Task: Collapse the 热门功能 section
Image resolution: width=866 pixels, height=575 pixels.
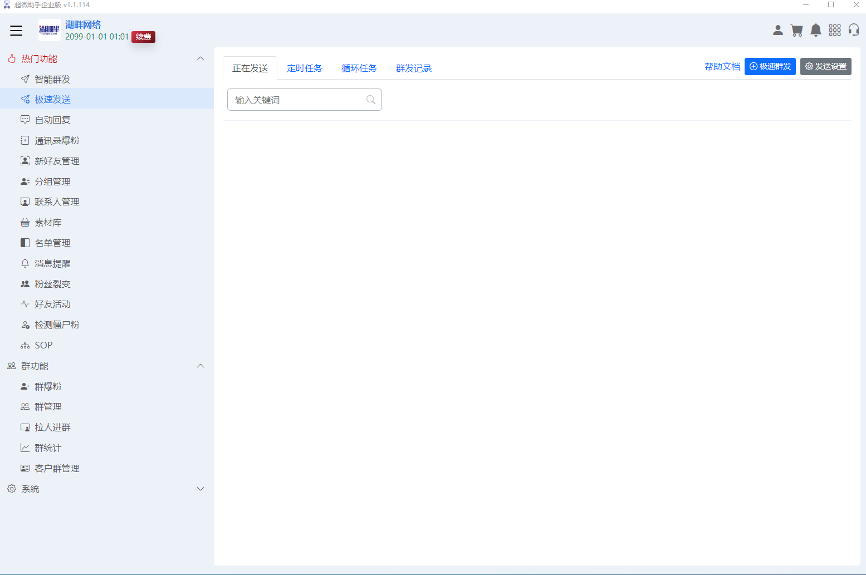Action: [200, 58]
